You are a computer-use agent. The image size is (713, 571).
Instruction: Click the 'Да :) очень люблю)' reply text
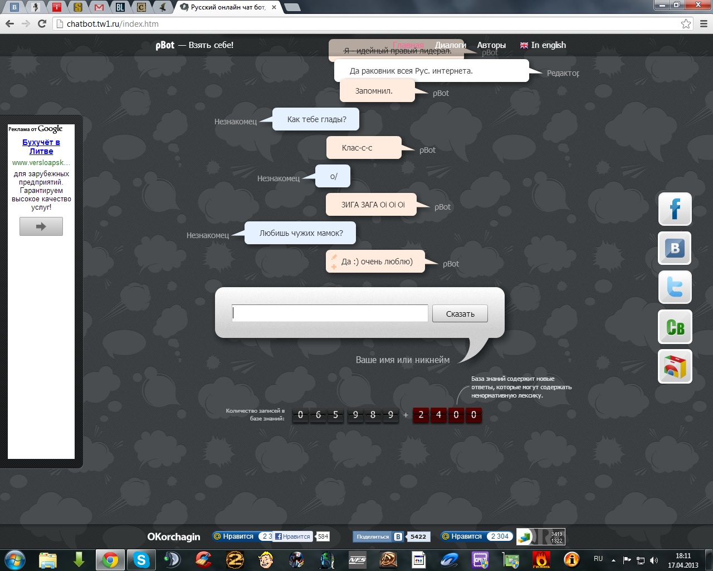pos(377,262)
